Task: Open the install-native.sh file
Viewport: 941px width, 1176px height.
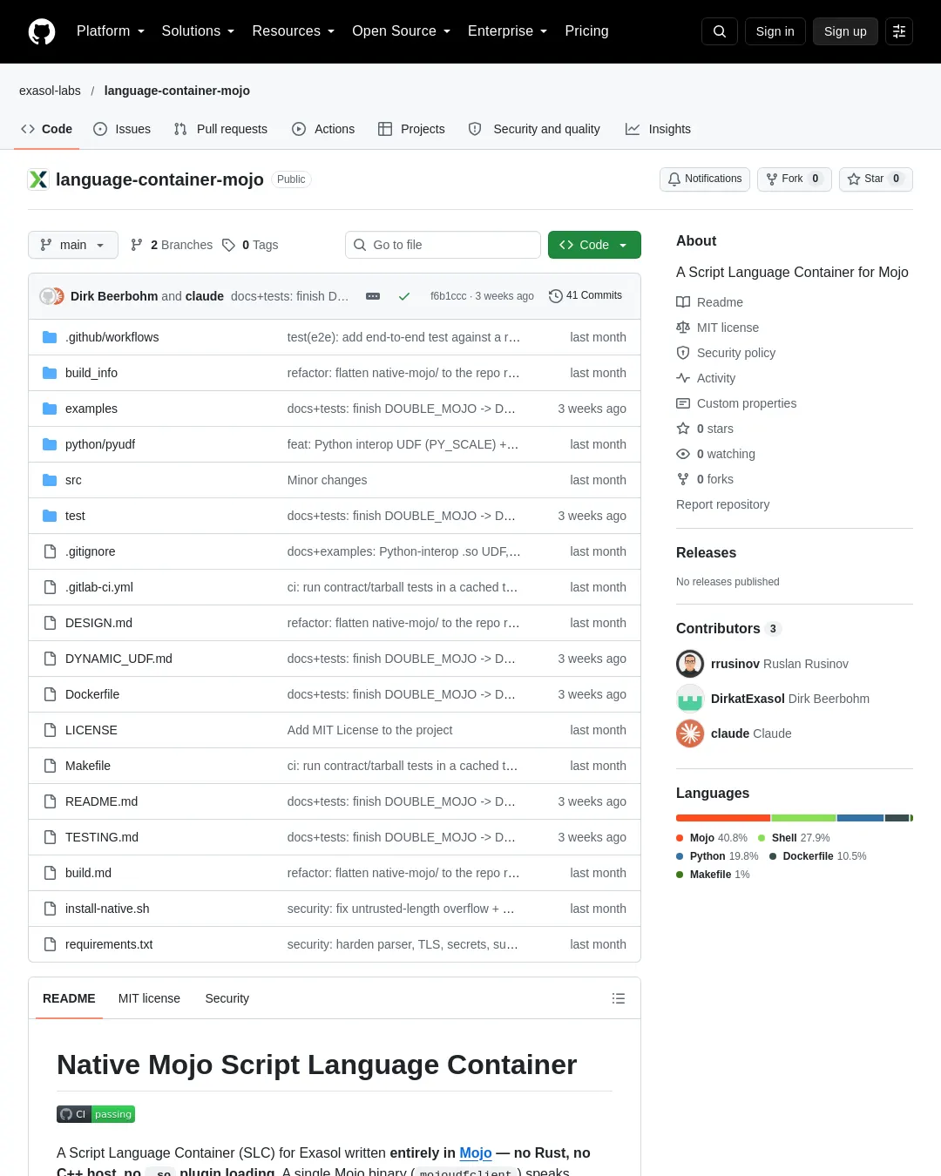Action: (107, 909)
